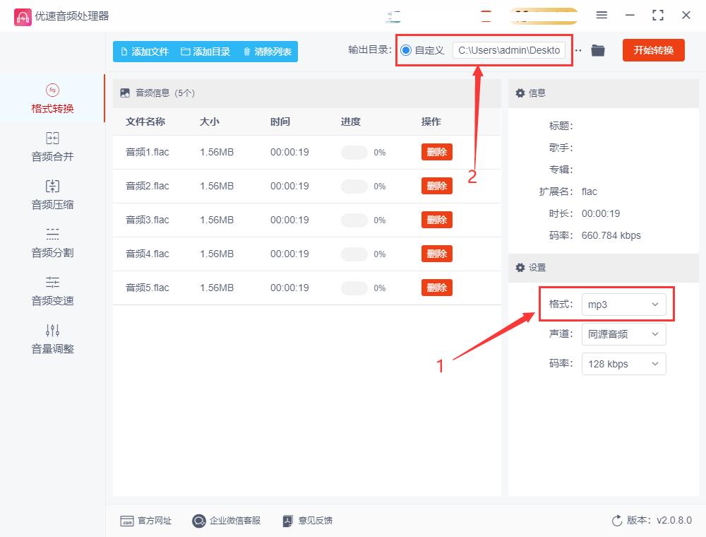
Task: Click the refresh icon next to version number
Action: tap(617, 521)
